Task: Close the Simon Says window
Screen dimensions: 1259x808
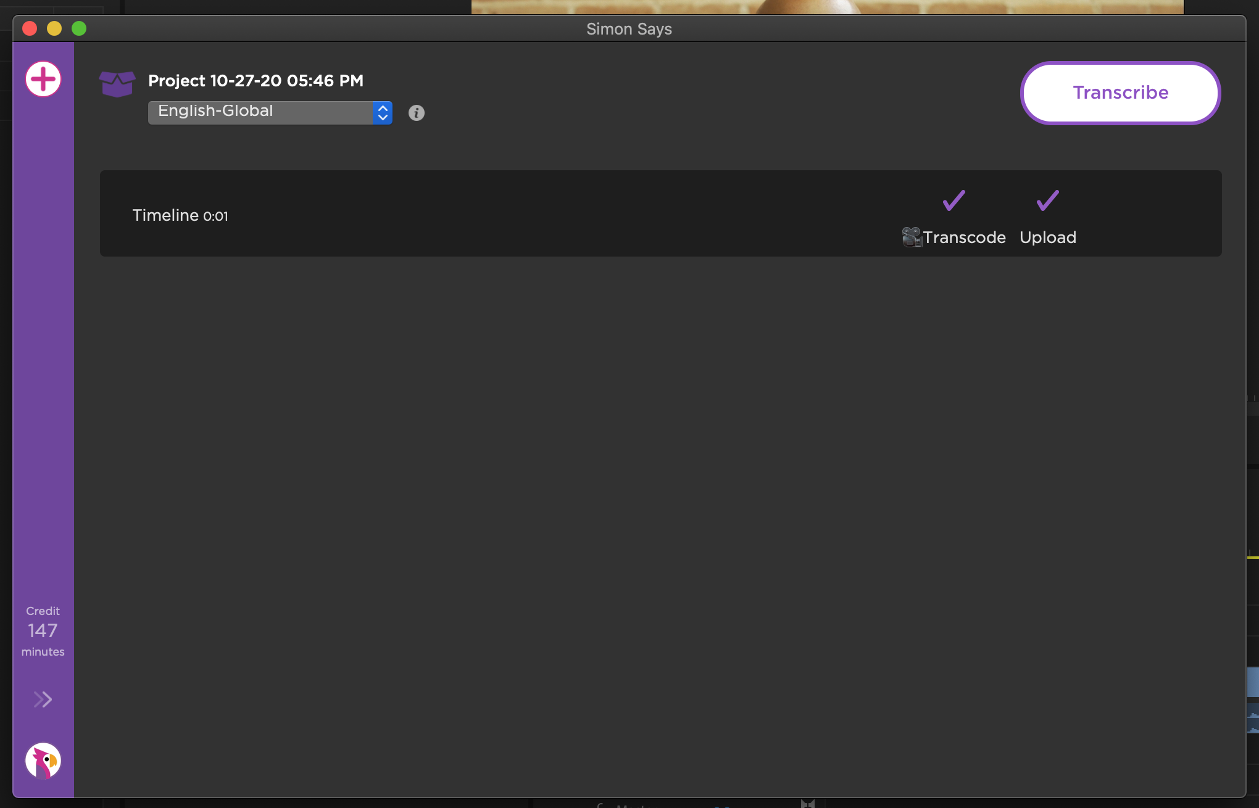Action: pos(30,28)
